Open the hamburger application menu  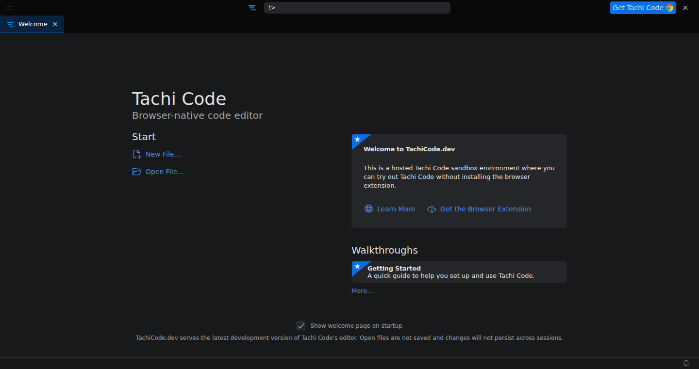[10, 8]
